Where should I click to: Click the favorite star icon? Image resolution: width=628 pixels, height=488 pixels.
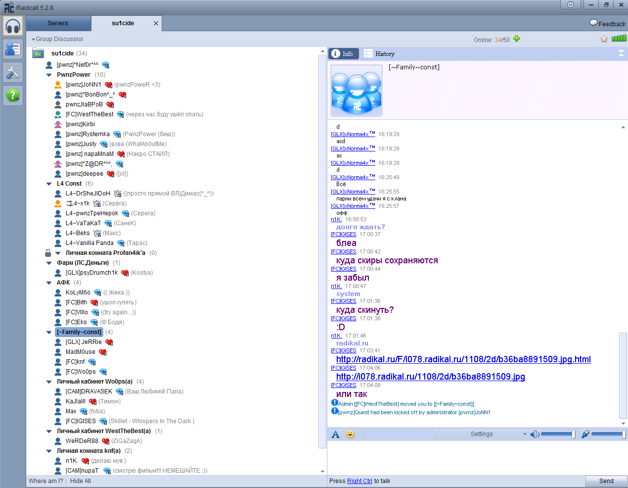click(x=604, y=39)
